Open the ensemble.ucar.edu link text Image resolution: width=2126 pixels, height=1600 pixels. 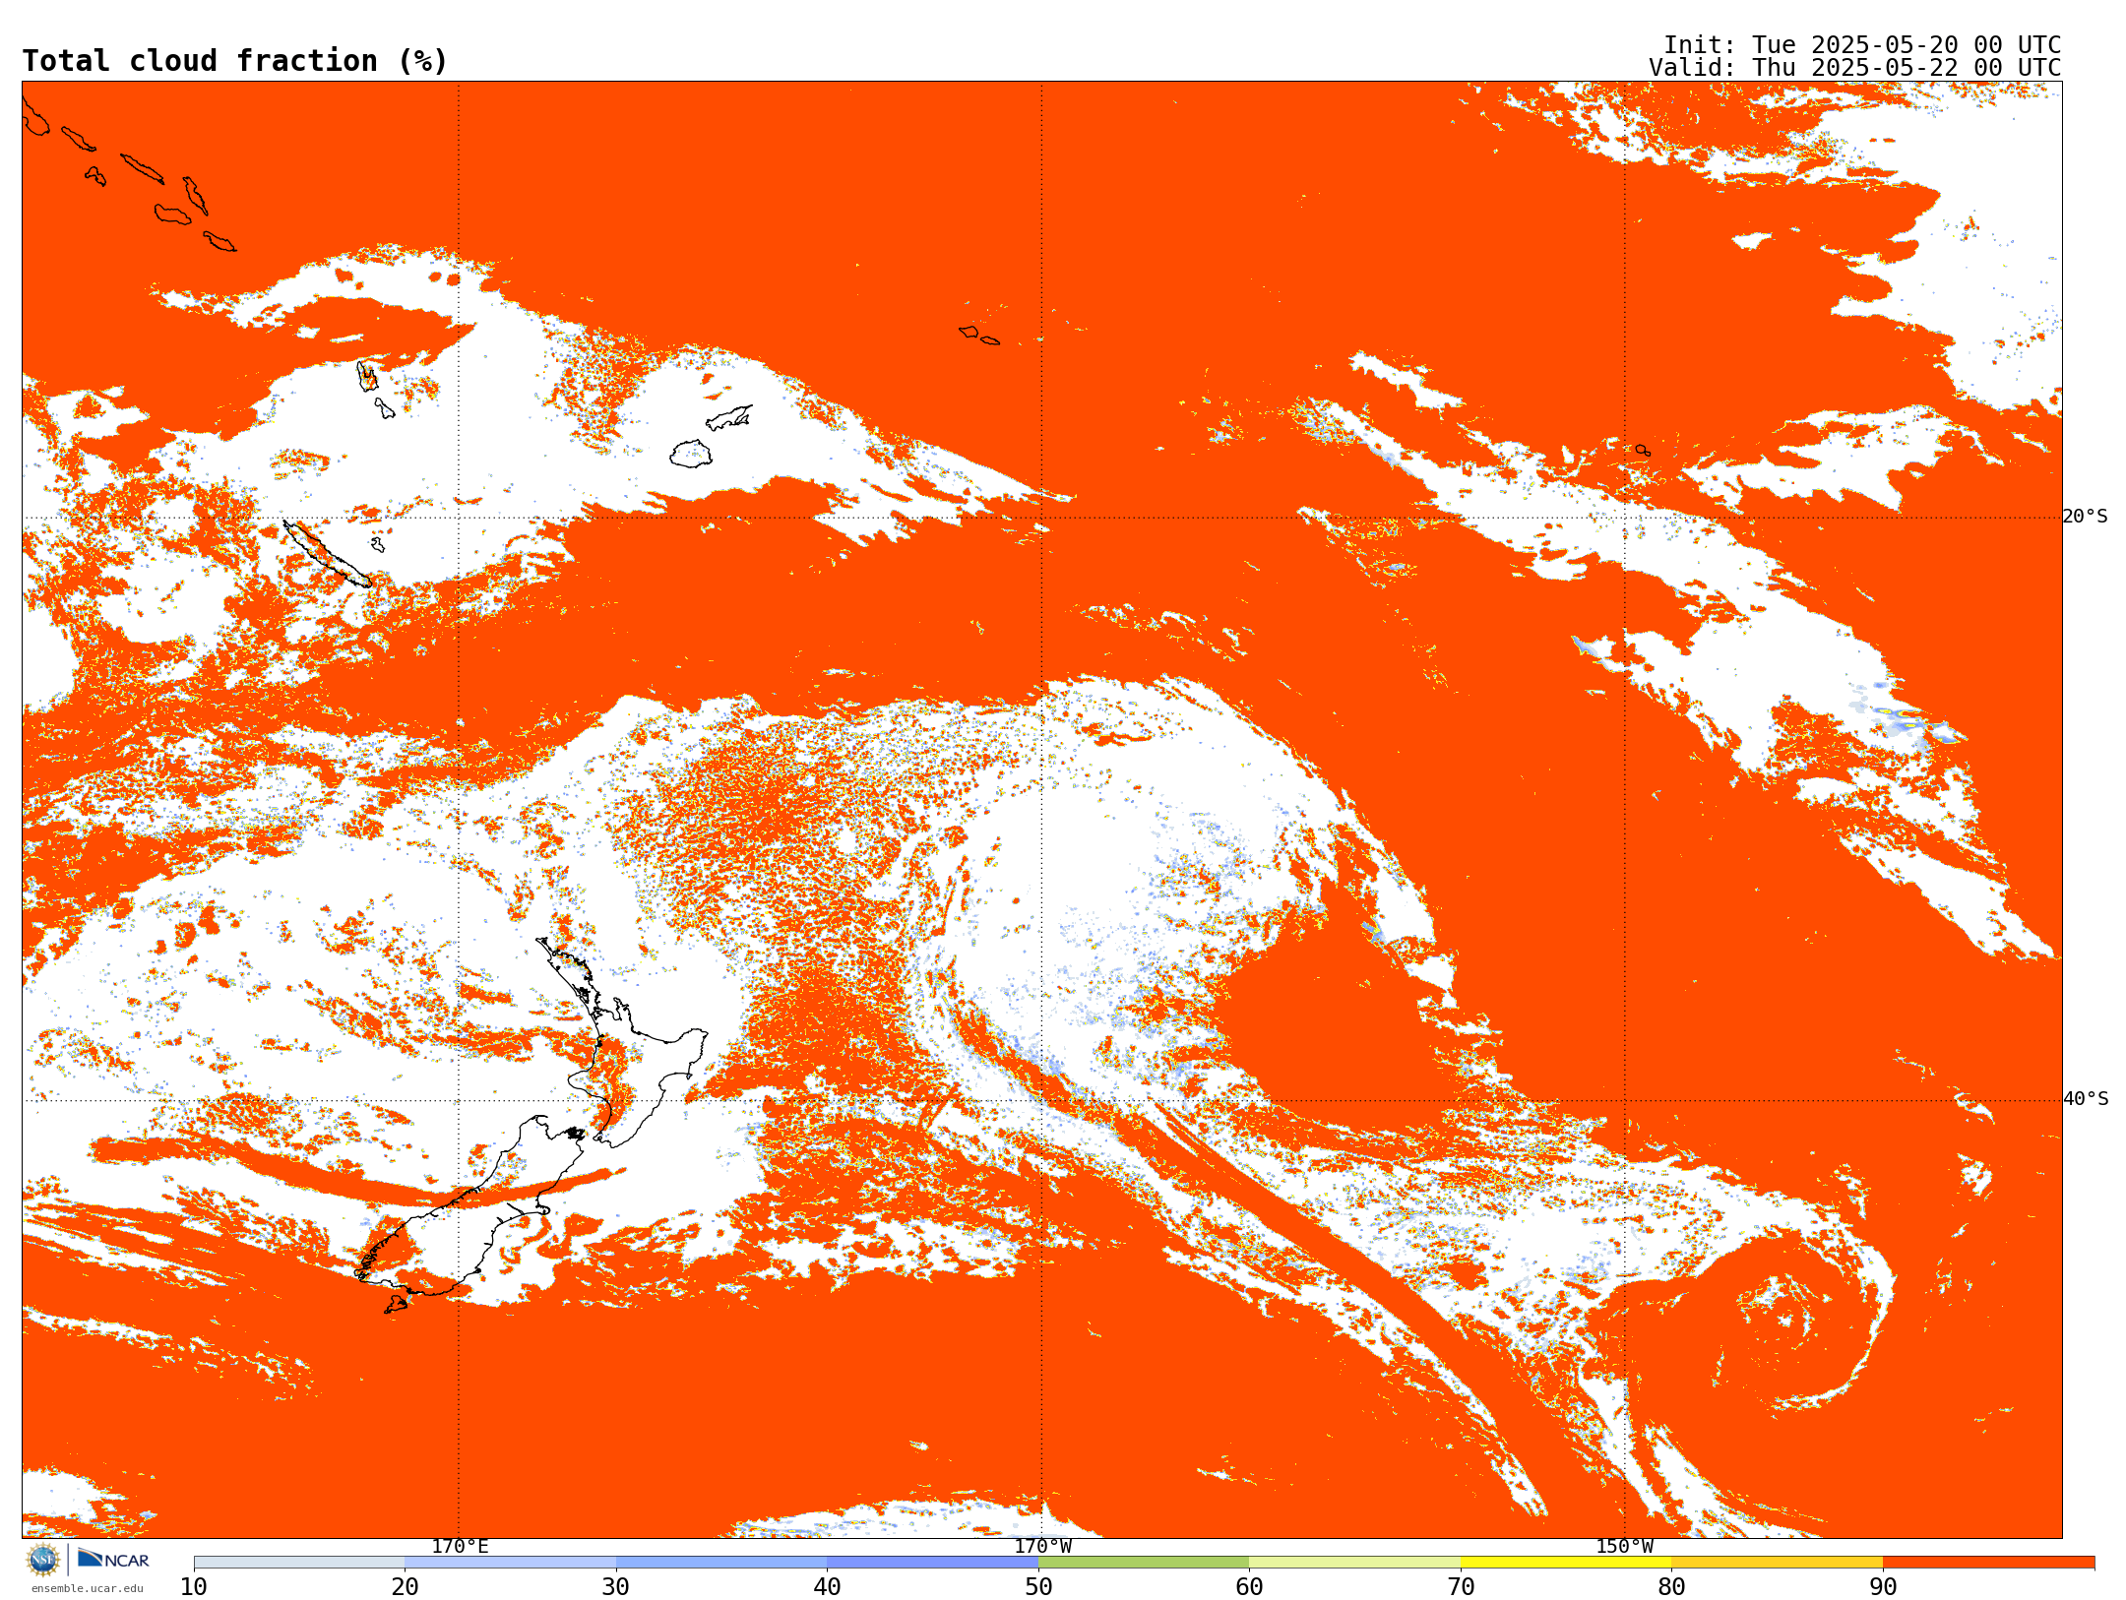[x=87, y=1588]
